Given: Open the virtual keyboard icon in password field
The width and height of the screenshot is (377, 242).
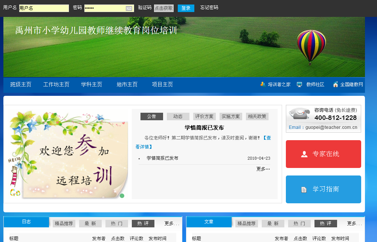Looking at the screenshot, I should pyautogui.click(x=129, y=8).
